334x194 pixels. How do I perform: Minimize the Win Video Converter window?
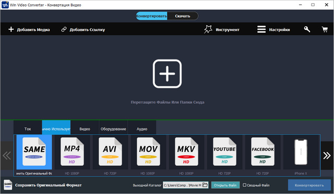(x=301, y=5)
